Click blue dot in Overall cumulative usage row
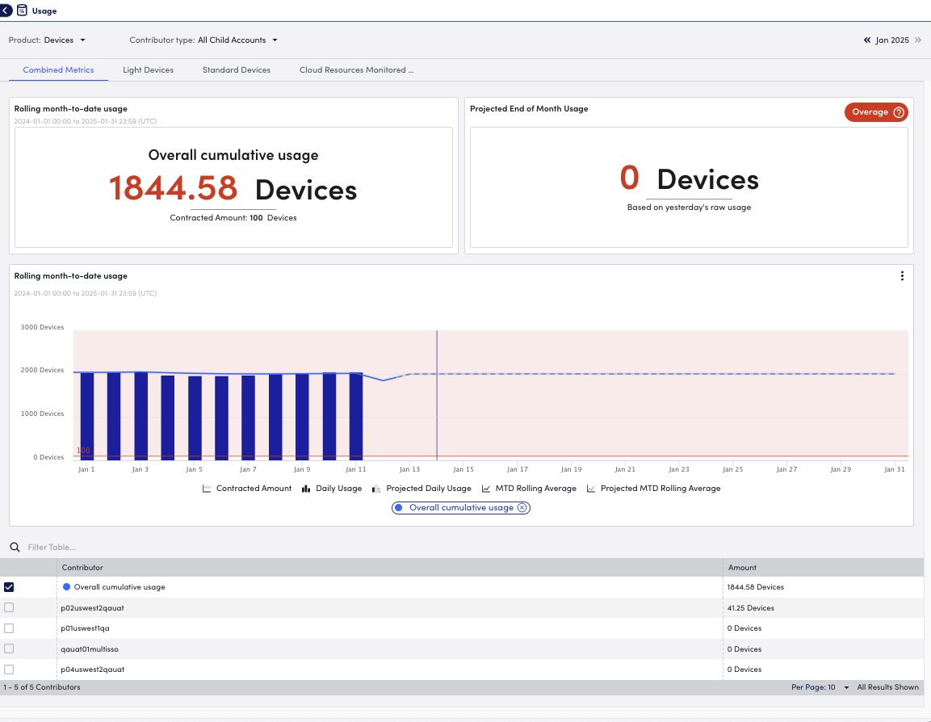 tap(66, 586)
